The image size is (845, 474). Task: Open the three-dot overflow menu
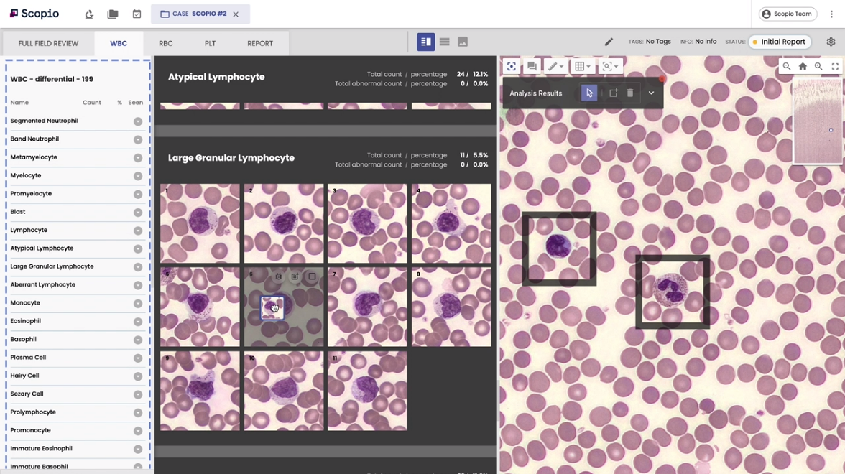tap(831, 14)
